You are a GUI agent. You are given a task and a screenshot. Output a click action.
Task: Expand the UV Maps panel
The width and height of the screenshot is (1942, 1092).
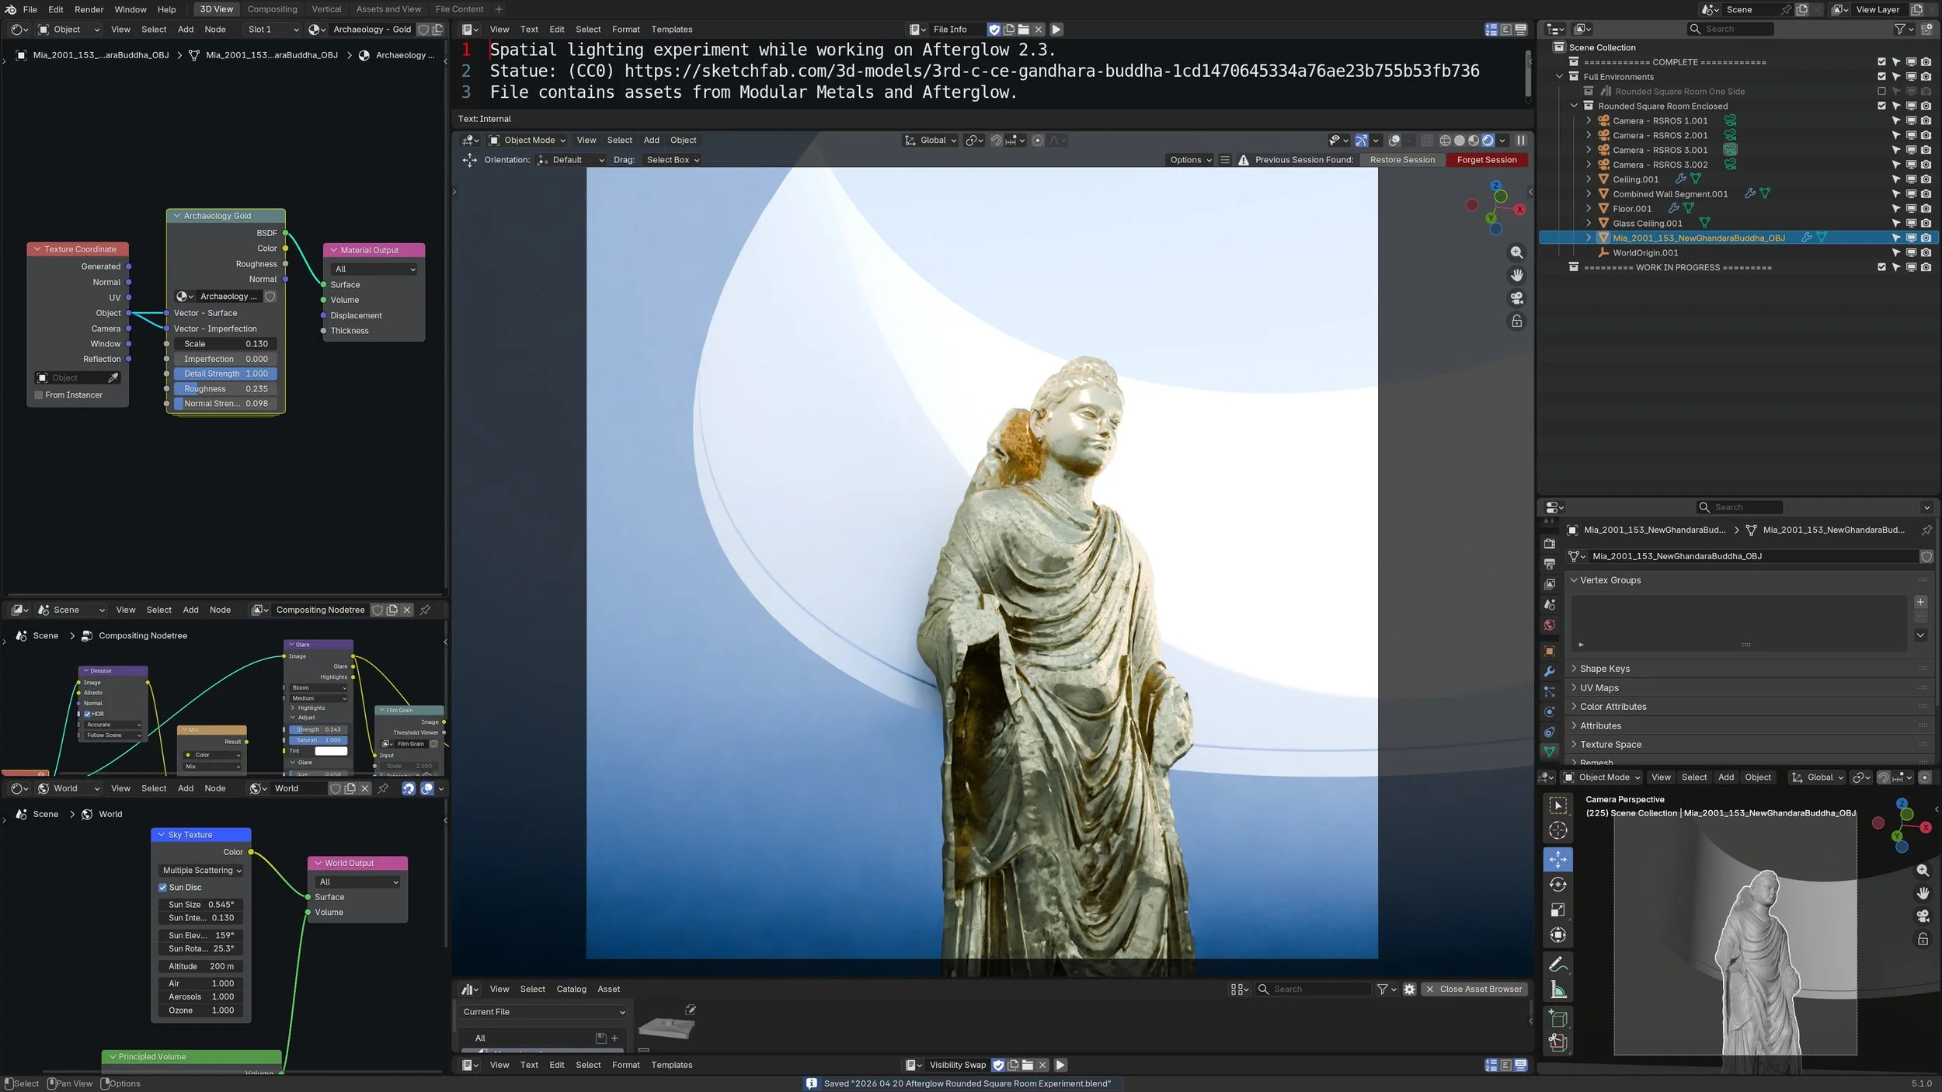pos(1599,687)
